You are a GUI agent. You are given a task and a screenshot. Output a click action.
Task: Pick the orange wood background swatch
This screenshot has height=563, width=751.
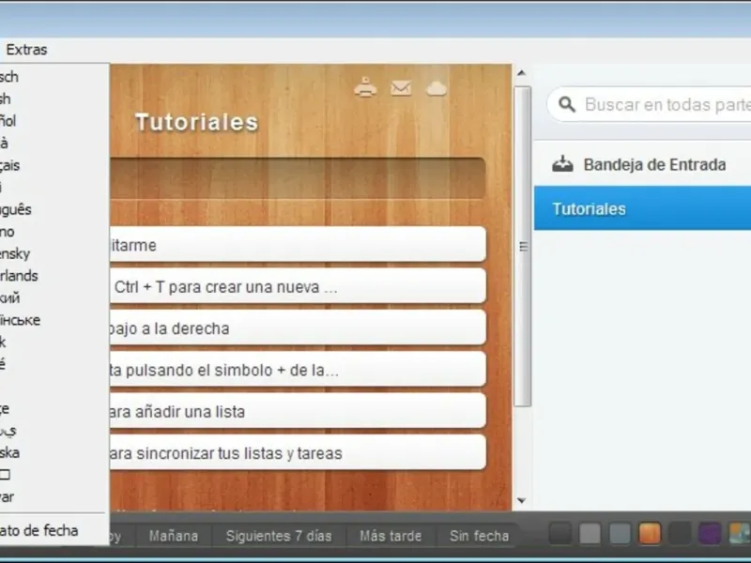coord(650,533)
